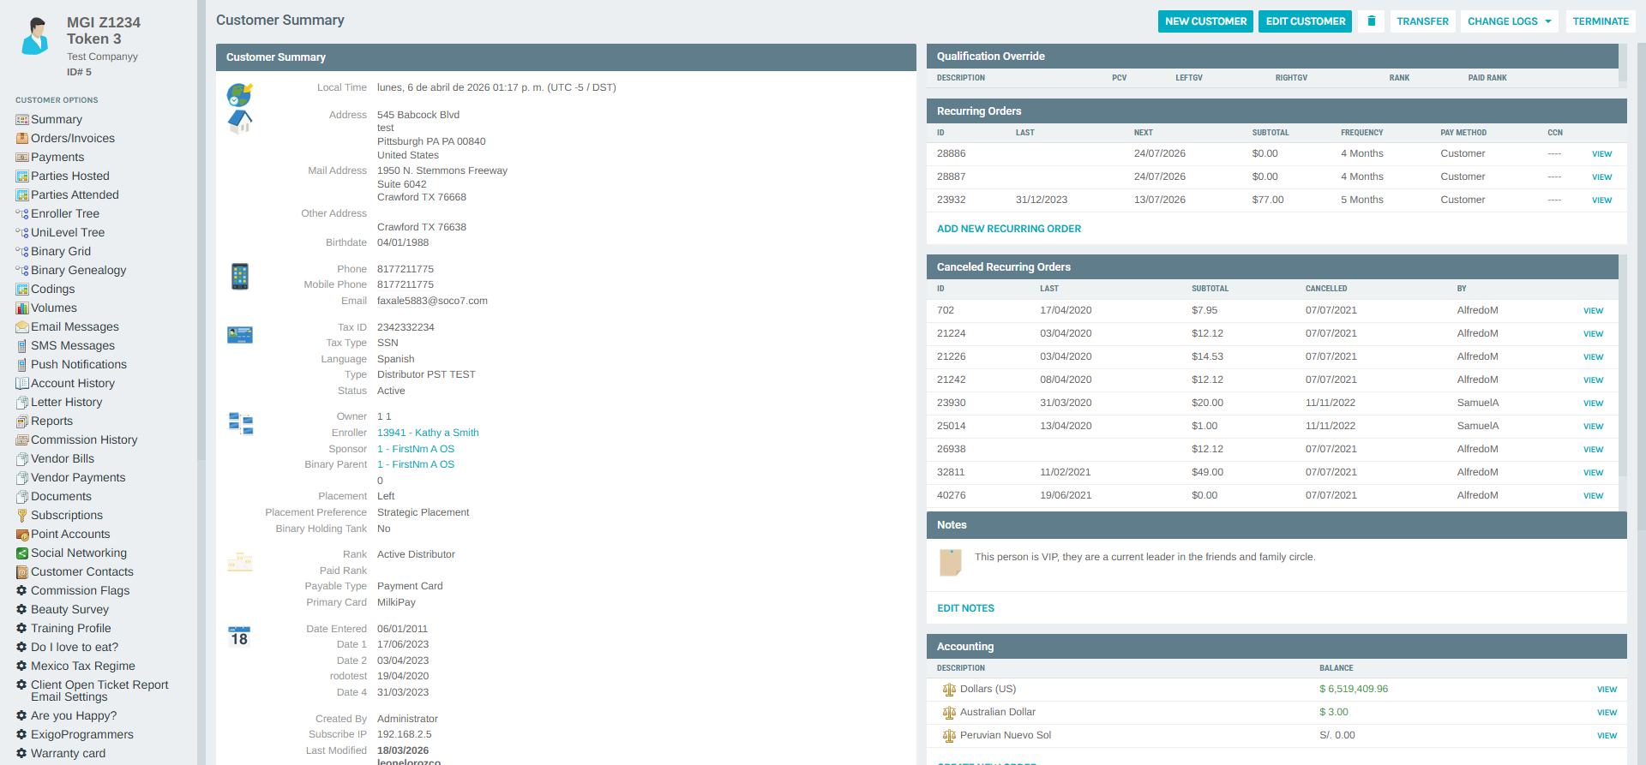Click the house icon beside Address
The height and width of the screenshot is (765, 1646).
(239, 122)
